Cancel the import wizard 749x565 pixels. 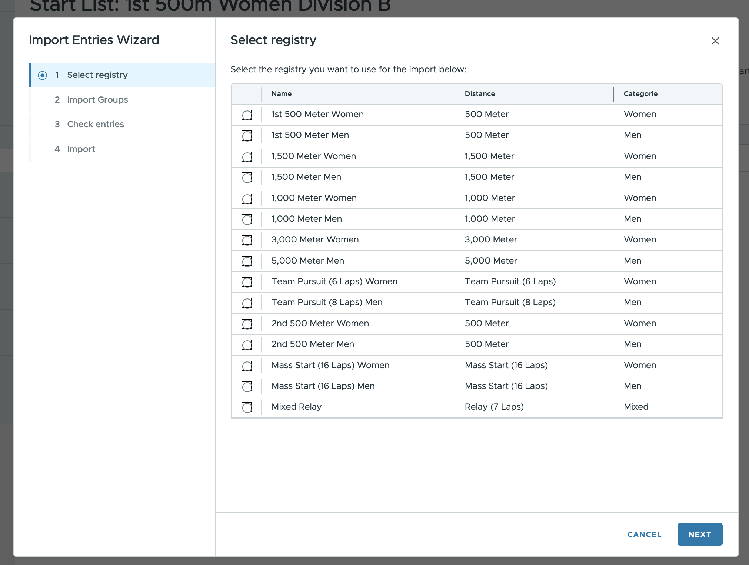pyautogui.click(x=644, y=534)
